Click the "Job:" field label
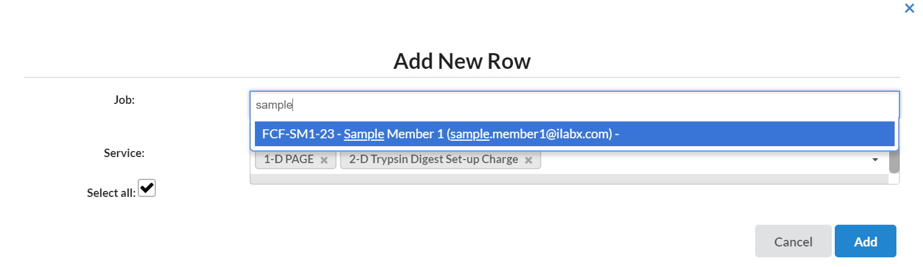 point(124,100)
